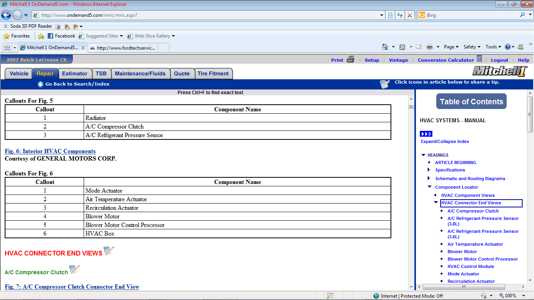The image size is (534, 300).
Task: Open Fig. 7 A/C Compressor Clutch Connector link
Action: [72, 287]
